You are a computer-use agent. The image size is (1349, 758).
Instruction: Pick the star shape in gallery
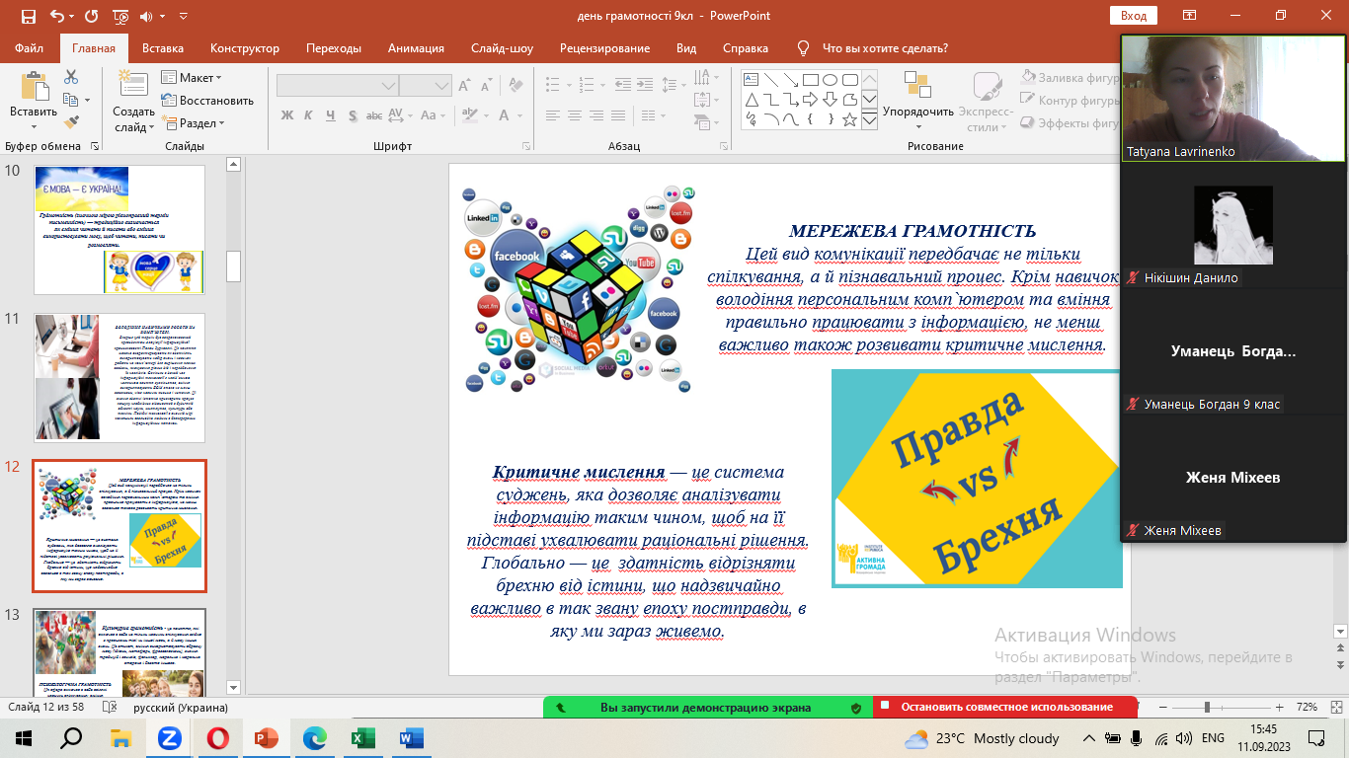850,119
